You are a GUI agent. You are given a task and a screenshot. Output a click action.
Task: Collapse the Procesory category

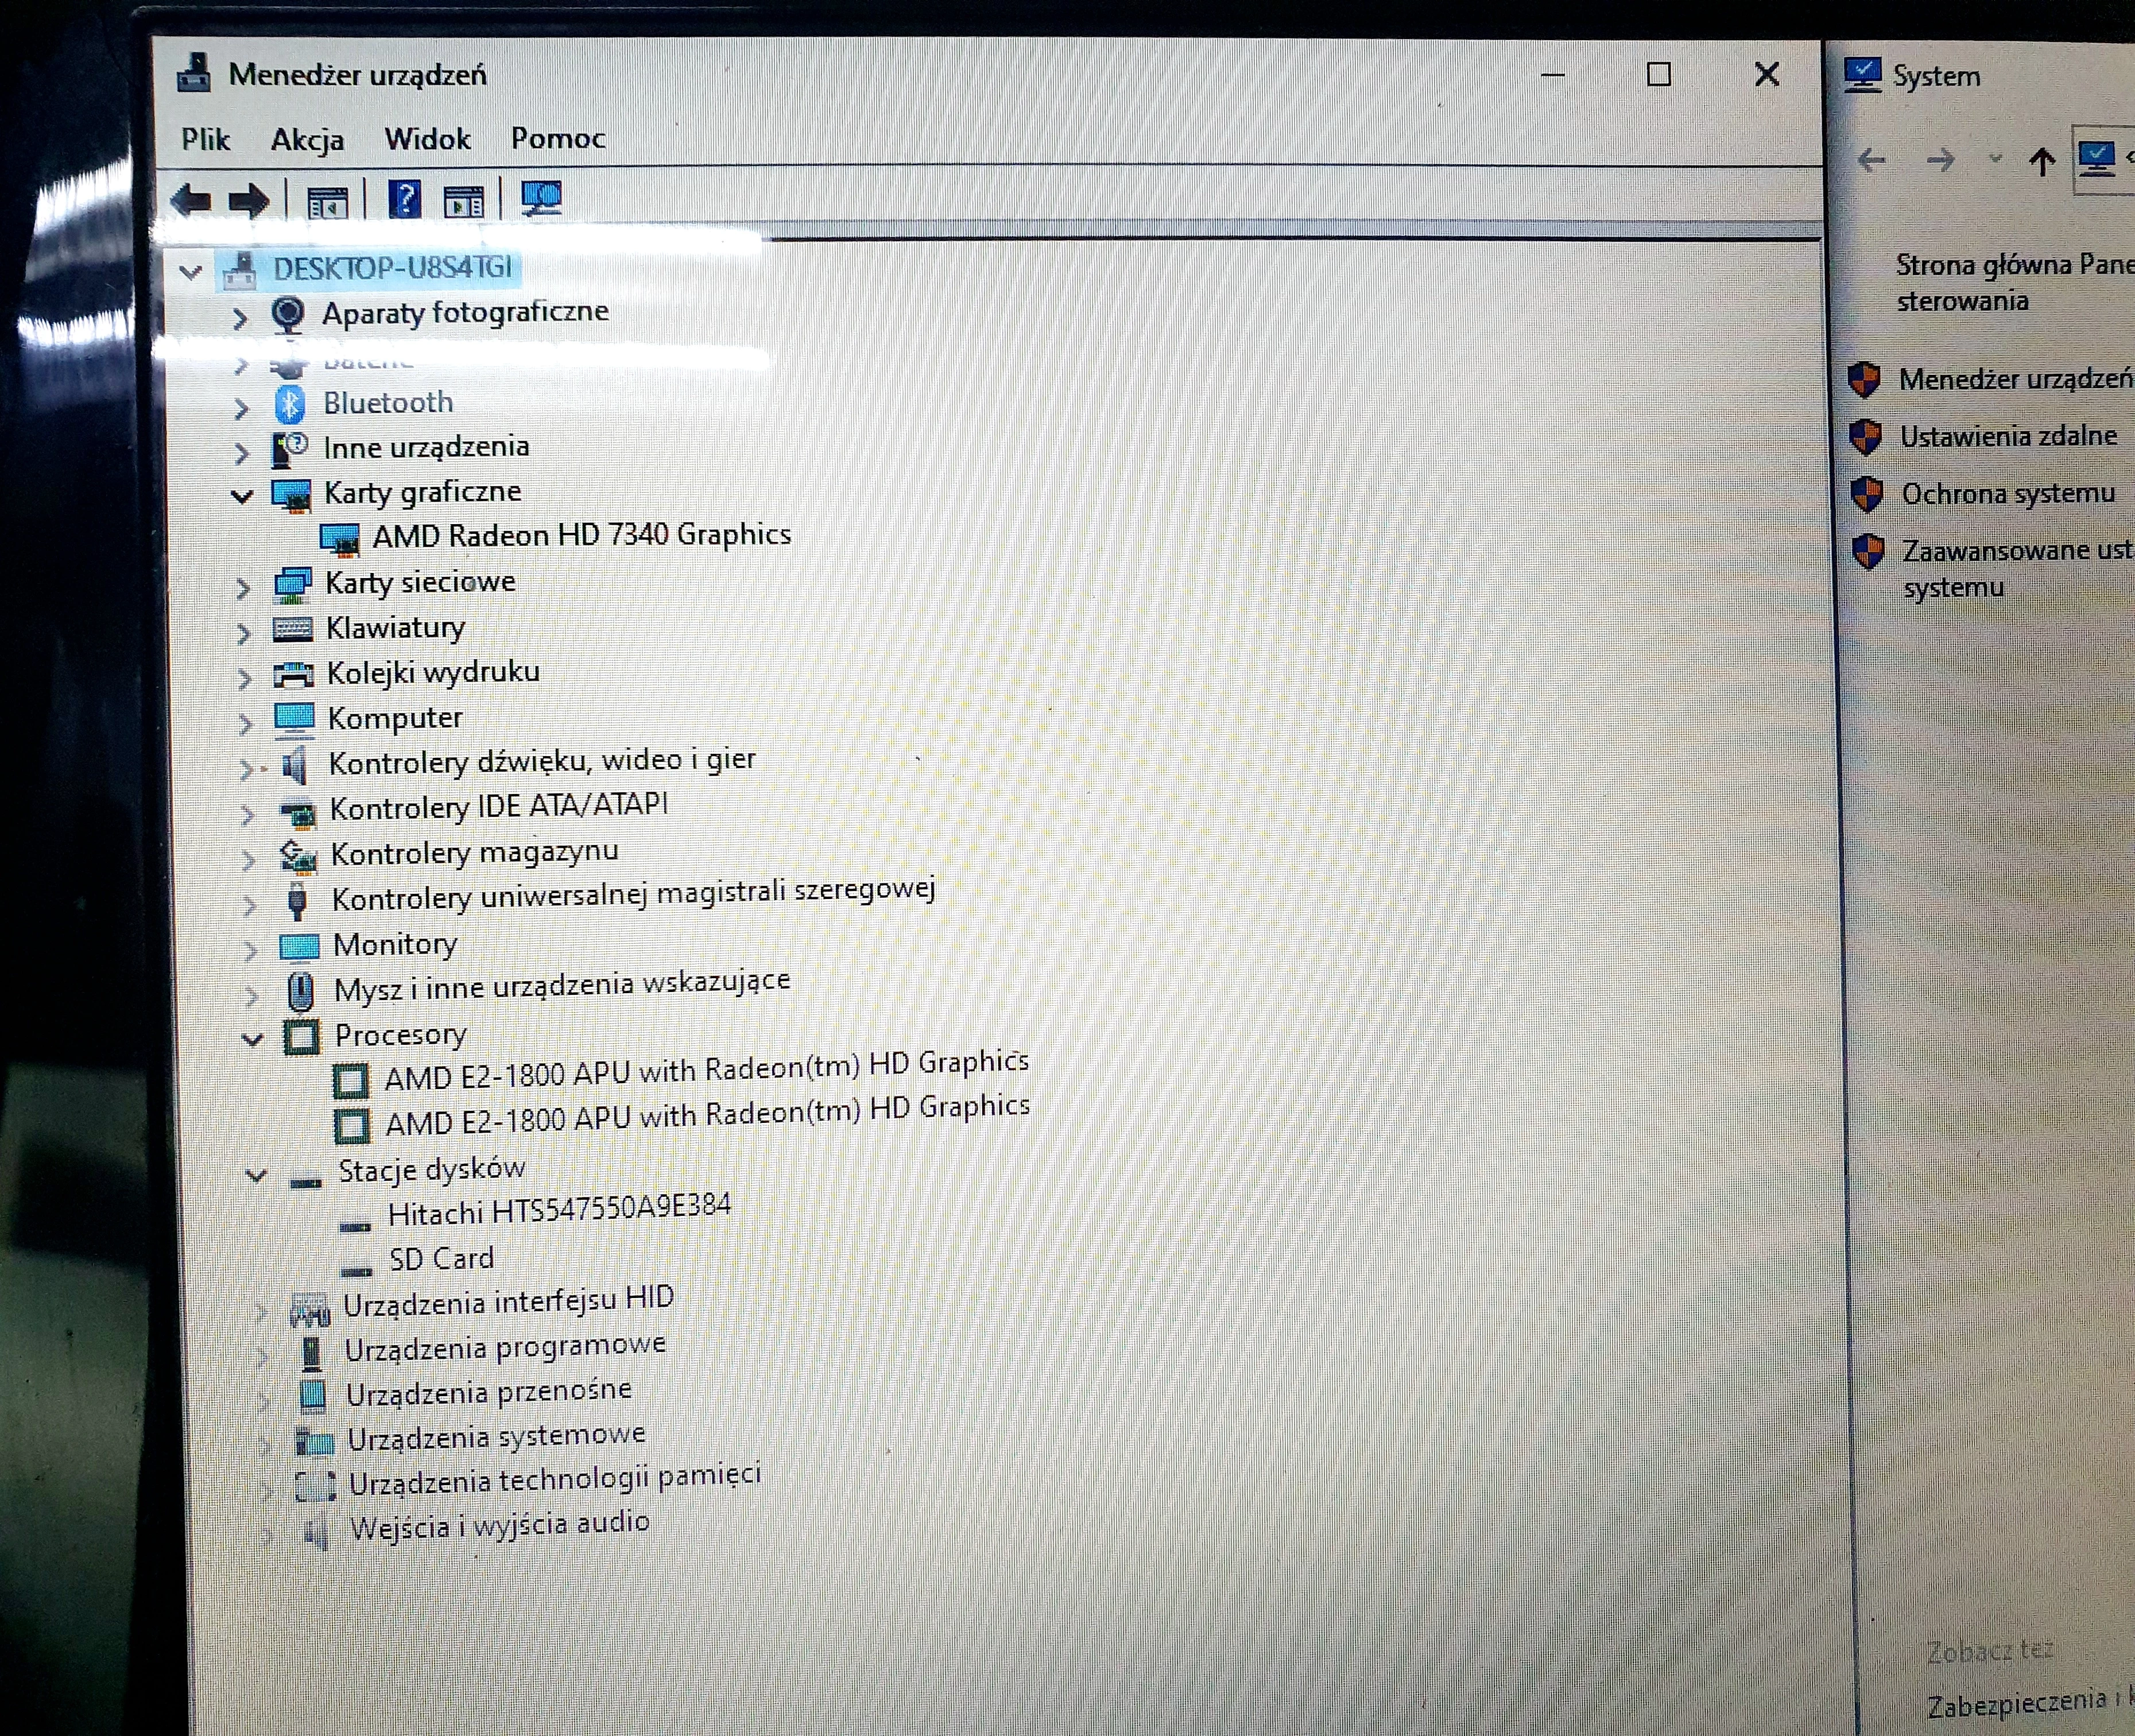pos(253,1040)
